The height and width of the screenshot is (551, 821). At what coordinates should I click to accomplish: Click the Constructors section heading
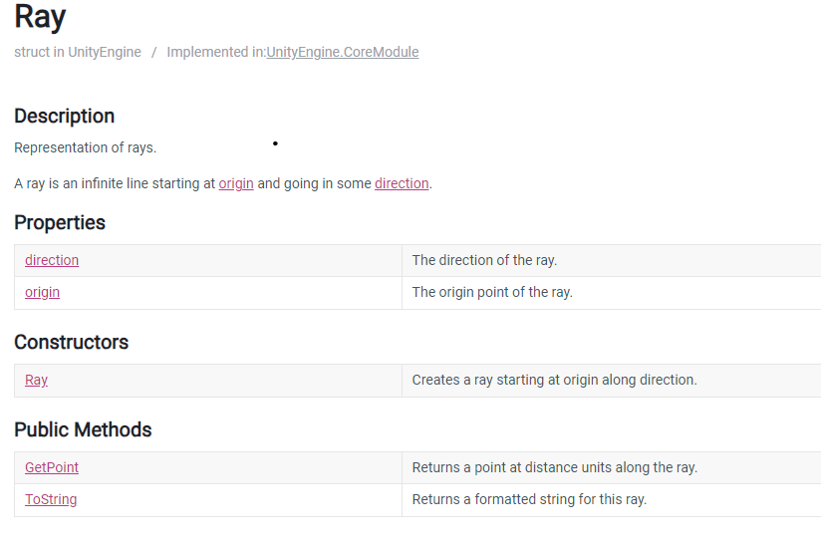click(71, 342)
